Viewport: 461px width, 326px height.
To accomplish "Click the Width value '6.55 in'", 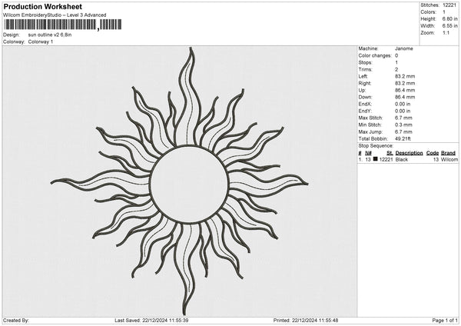I will click(x=449, y=26).
